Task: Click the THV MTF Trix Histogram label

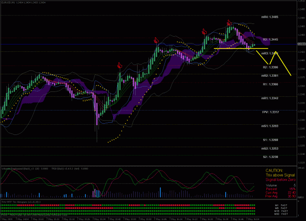Action: (x=21, y=202)
